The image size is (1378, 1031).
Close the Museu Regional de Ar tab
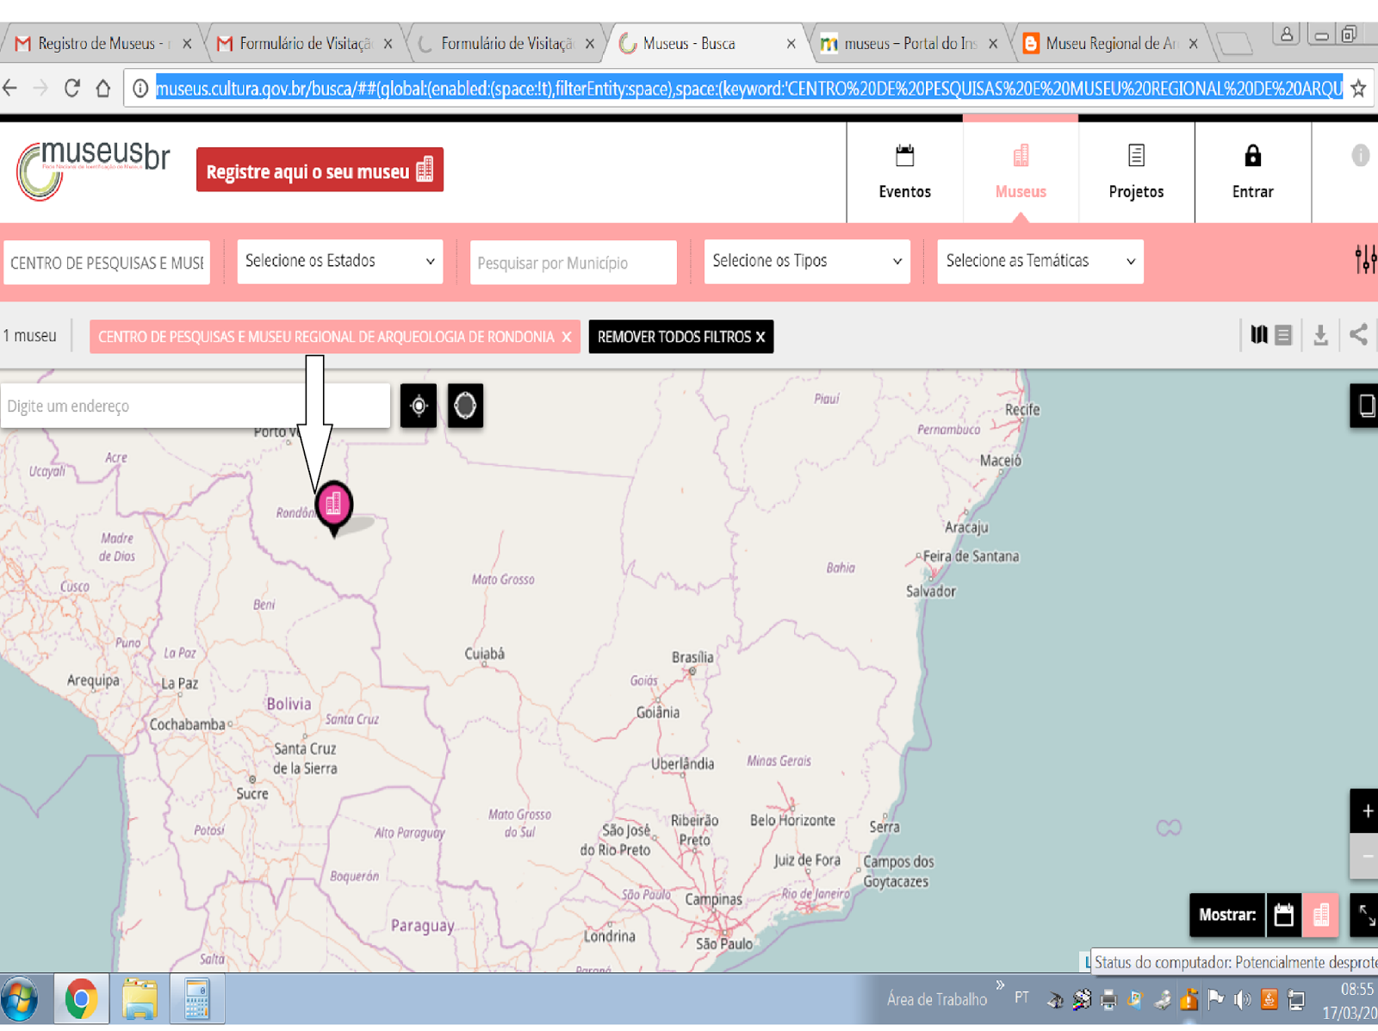tap(1193, 43)
